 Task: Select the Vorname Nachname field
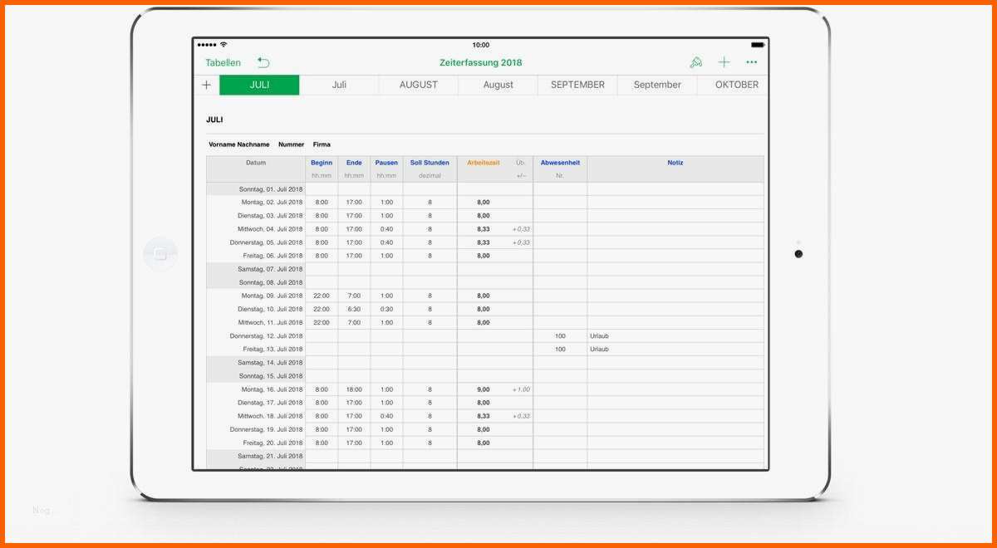(x=240, y=144)
